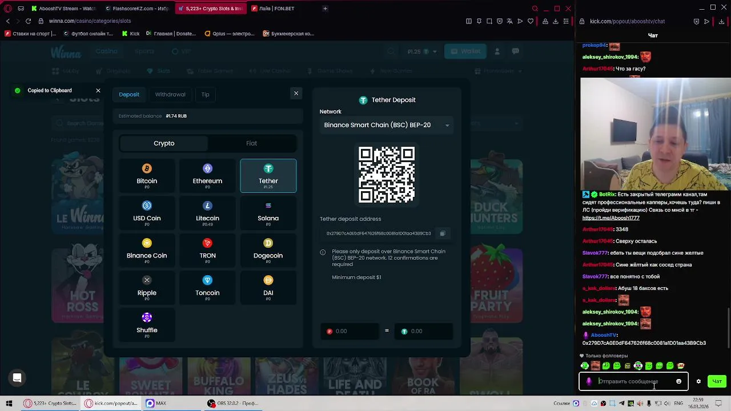The width and height of the screenshot is (731, 411).
Task: Open browser downloads in main window
Action: click(x=556, y=21)
